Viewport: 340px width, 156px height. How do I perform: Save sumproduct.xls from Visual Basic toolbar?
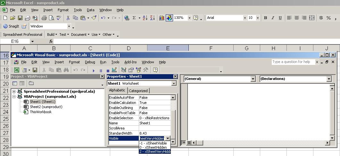(35, 70)
